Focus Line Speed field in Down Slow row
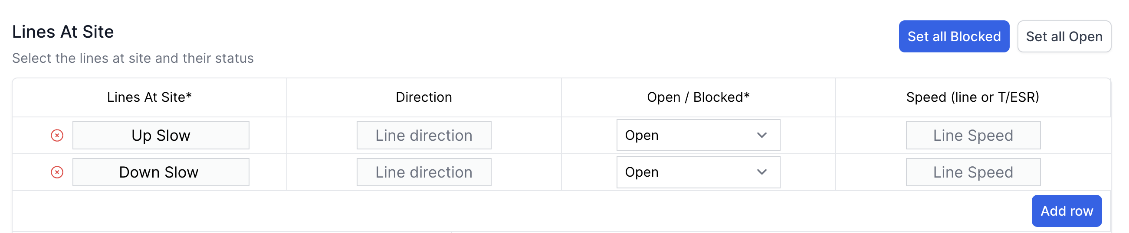 point(972,172)
